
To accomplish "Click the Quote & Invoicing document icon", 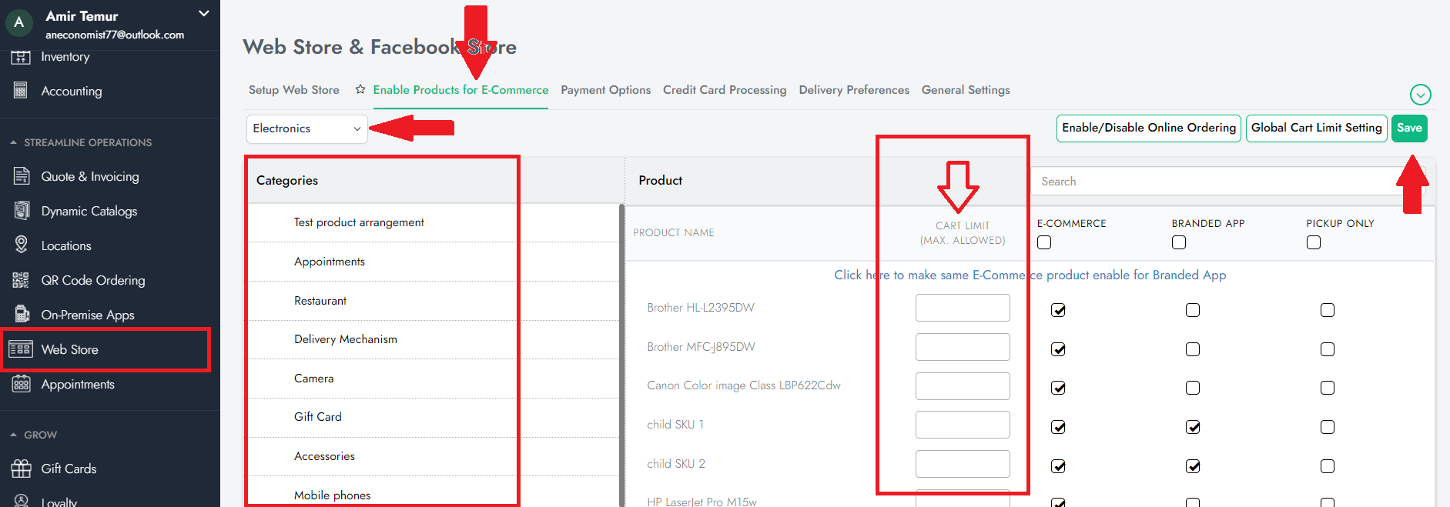I will [21, 176].
